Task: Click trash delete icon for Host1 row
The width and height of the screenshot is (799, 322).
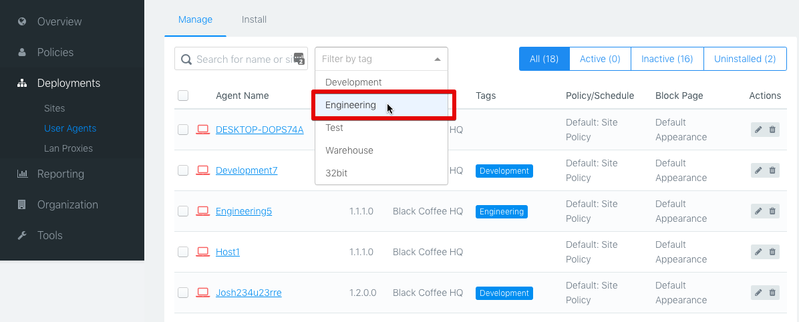Action: point(772,252)
